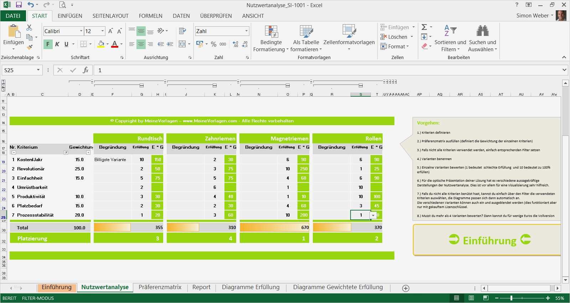Click the AutoSum sigma icon
The image size is (570, 303).
coord(424,27)
